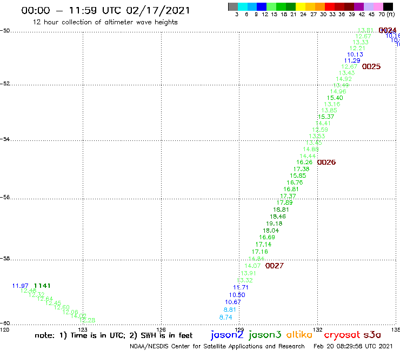This screenshot has width=400, height=351.
Task: Click the note about UTC and feet
Action: point(114,335)
